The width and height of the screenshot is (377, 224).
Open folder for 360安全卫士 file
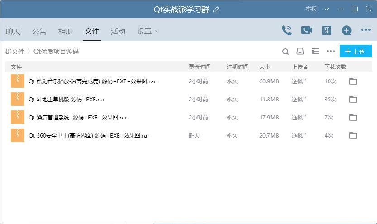(353, 136)
